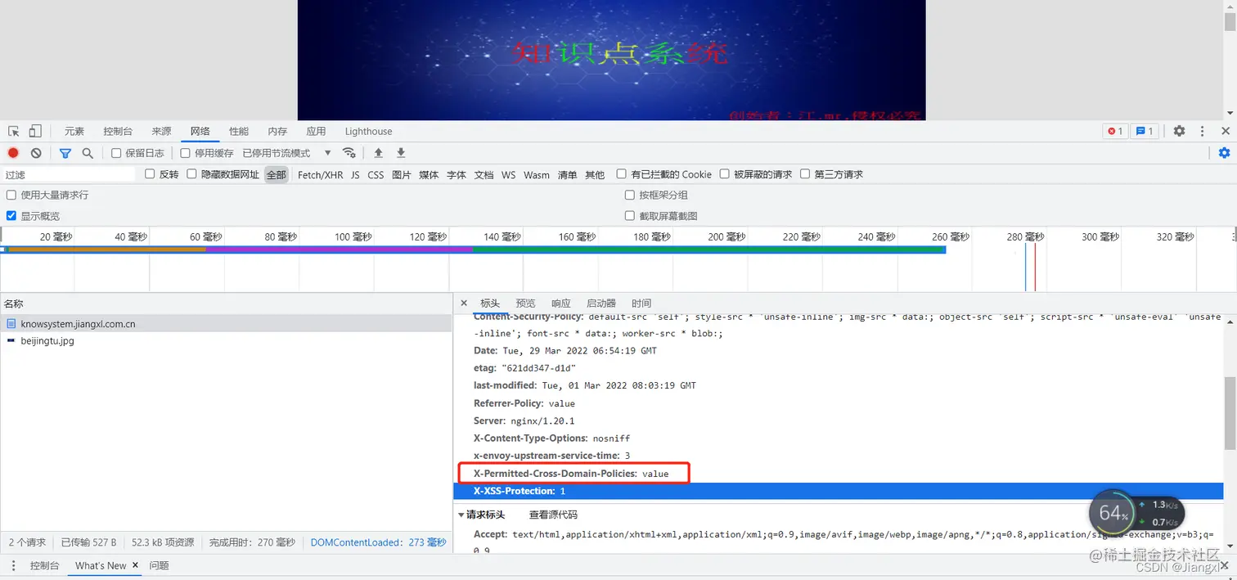Open the network conditions panel
Viewport: 1237px width, 580px height.
point(349,152)
